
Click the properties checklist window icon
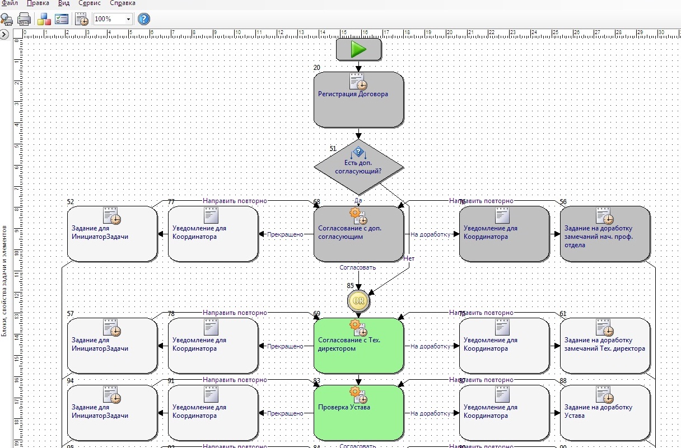pyautogui.click(x=62, y=19)
